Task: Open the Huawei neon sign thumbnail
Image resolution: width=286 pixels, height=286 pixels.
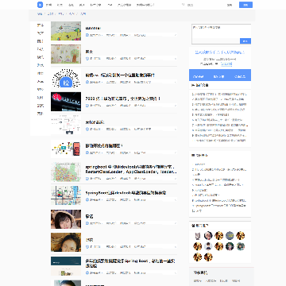Action: click(66, 102)
